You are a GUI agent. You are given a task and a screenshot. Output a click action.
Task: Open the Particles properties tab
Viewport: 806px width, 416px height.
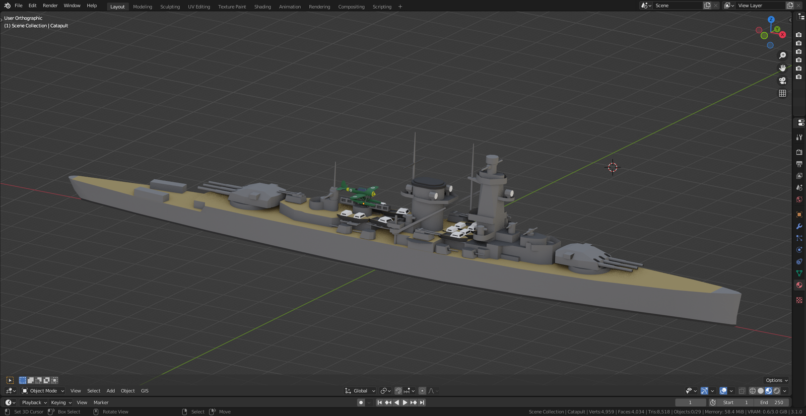799,238
